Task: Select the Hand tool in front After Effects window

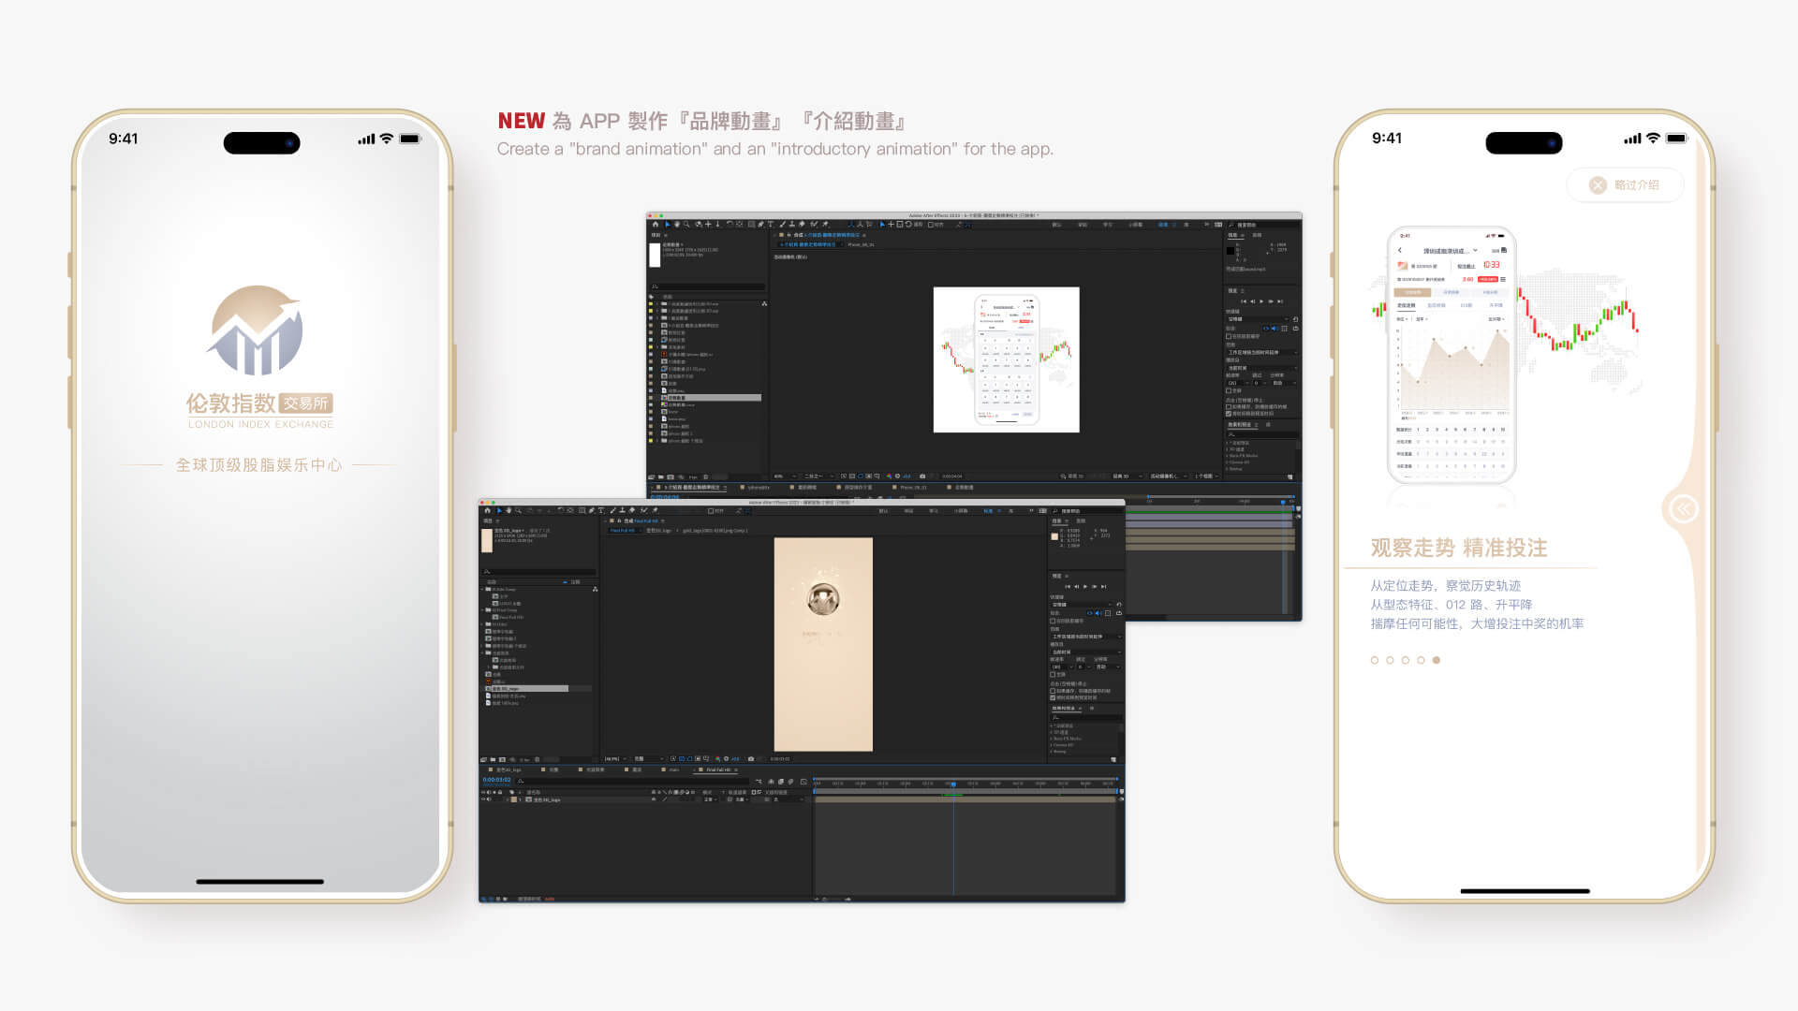Action: (x=508, y=510)
